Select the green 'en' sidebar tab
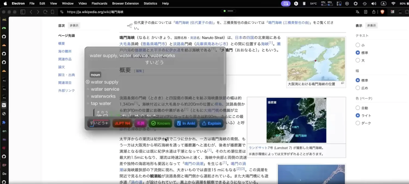This screenshot has width=409, height=184. (4, 131)
